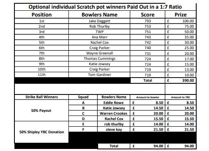Click the 50% Shipley YBC Donation cell

(42, 132)
